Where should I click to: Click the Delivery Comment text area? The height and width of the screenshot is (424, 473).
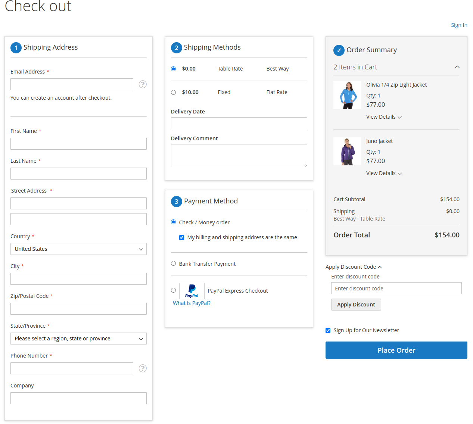tap(239, 156)
